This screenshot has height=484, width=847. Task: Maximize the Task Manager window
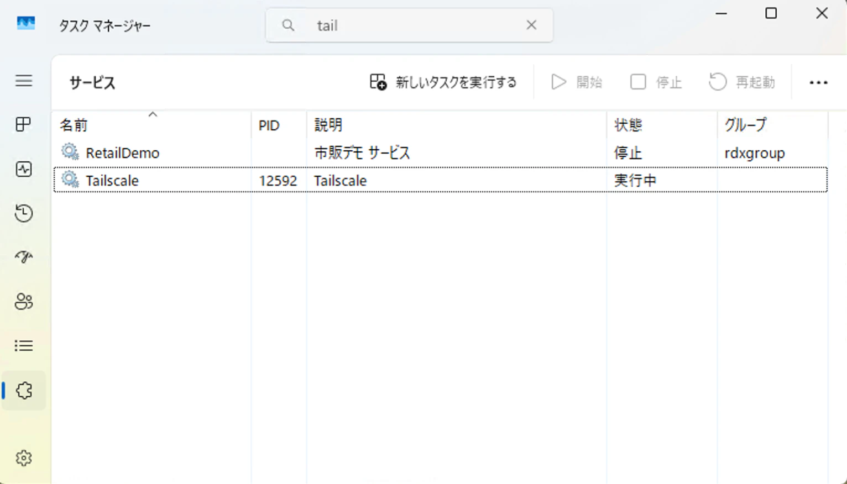tap(771, 13)
